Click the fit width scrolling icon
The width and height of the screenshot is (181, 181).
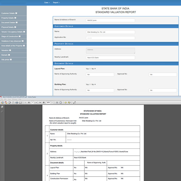pos(57,102)
